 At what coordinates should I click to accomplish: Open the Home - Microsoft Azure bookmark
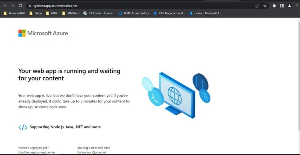click(x=205, y=13)
